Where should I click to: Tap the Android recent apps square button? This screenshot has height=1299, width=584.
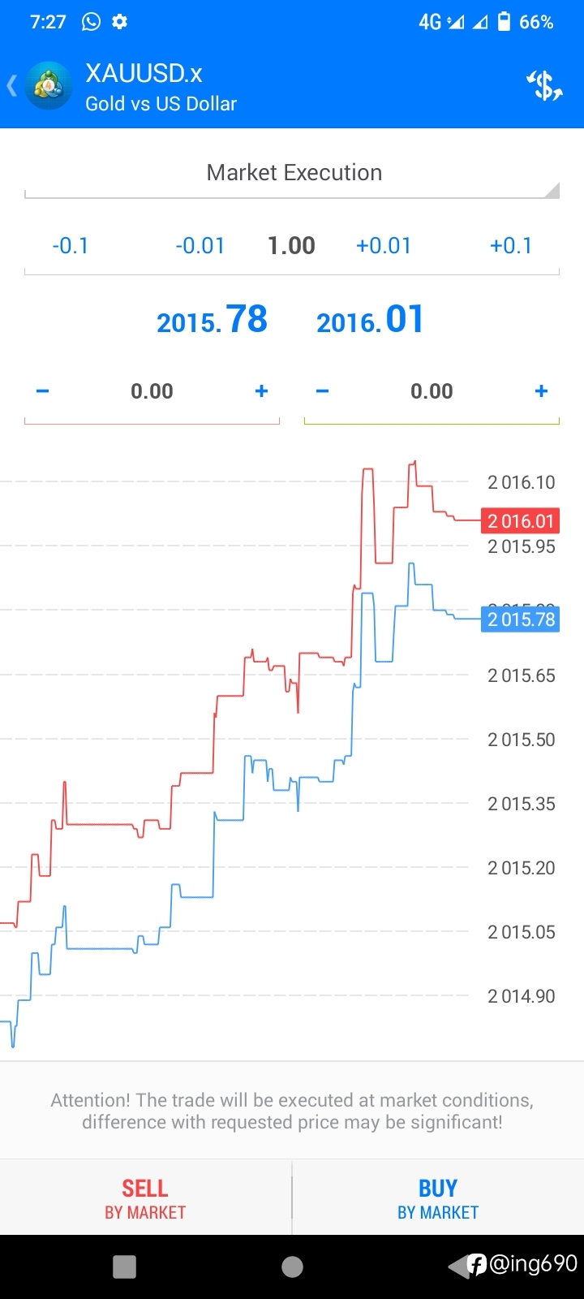[124, 1267]
